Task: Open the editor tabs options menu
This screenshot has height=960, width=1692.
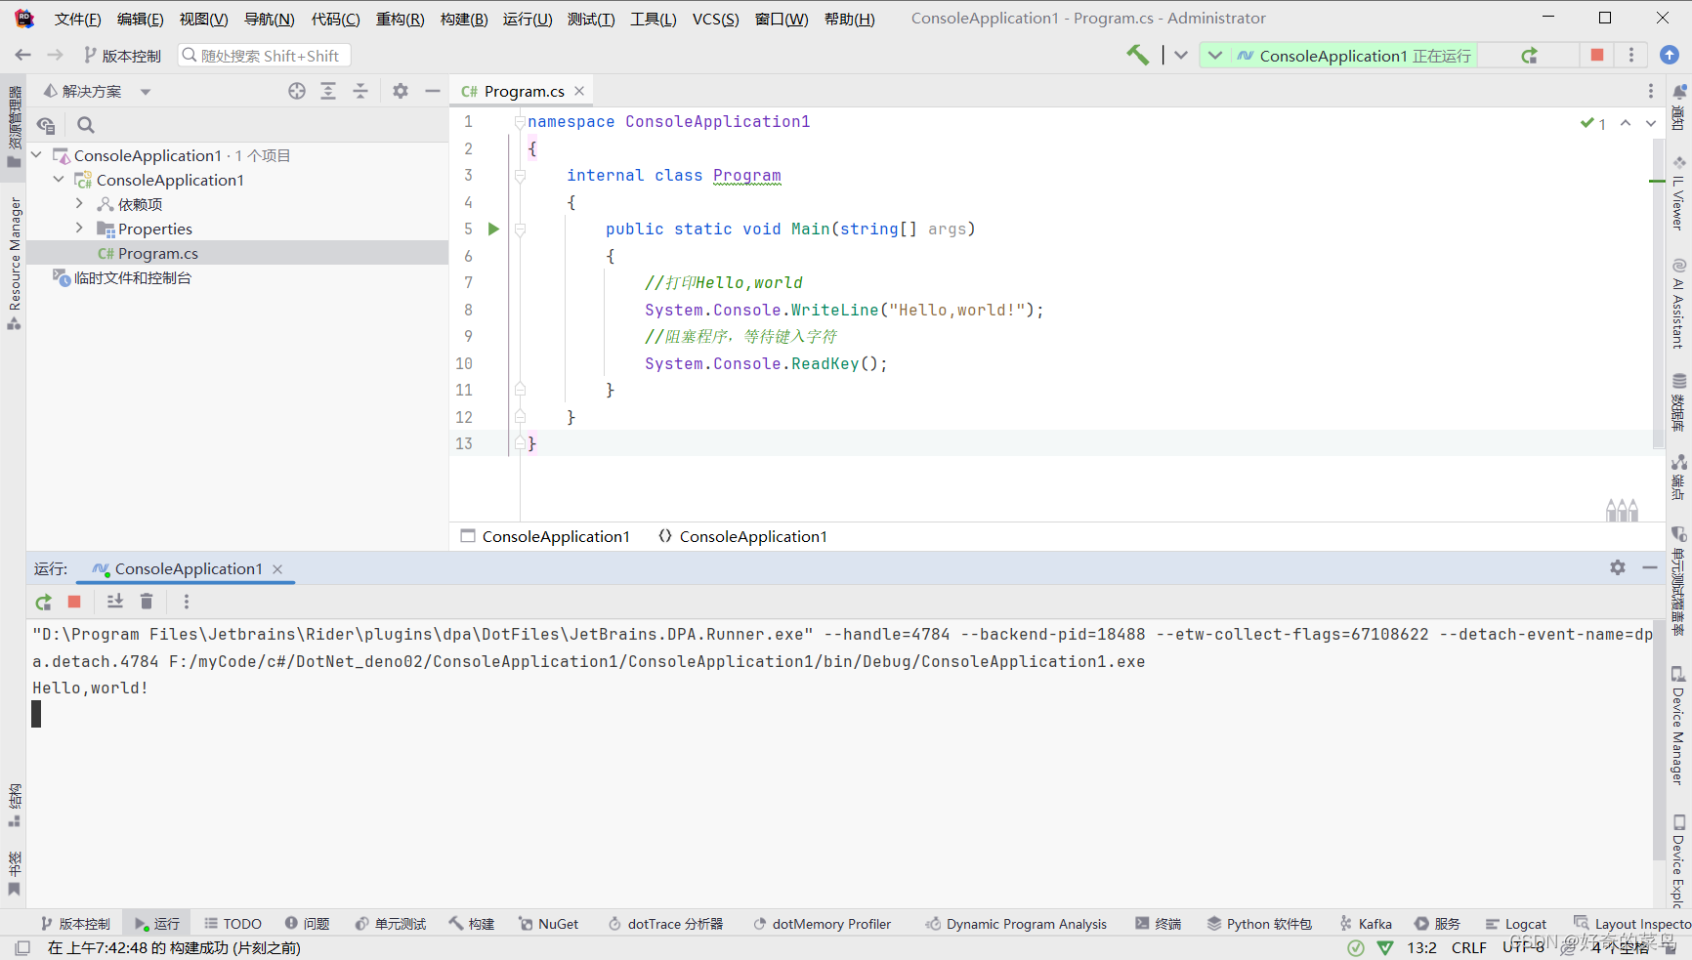Action: (1651, 91)
